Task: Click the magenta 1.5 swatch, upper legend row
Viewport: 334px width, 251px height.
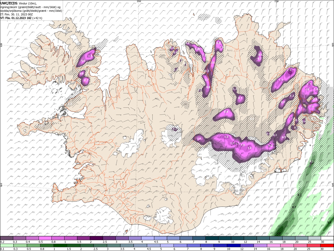Action: point(83,238)
